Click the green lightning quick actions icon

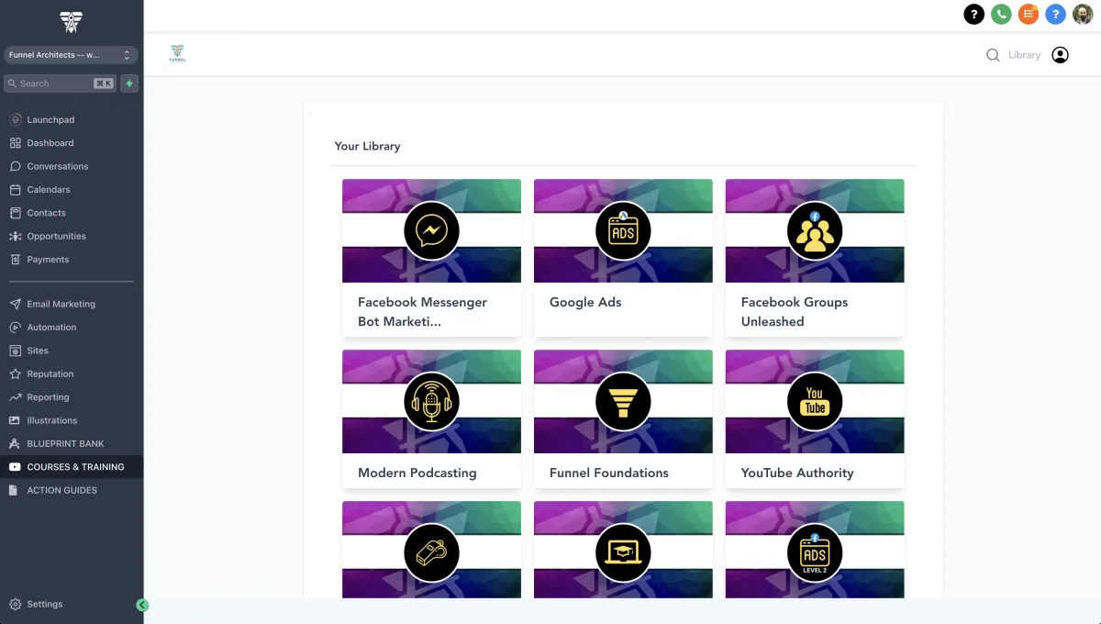pyautogui.click(x=129, y=84)
